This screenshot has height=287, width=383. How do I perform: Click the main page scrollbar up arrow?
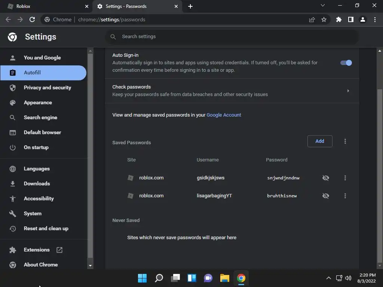380,51
